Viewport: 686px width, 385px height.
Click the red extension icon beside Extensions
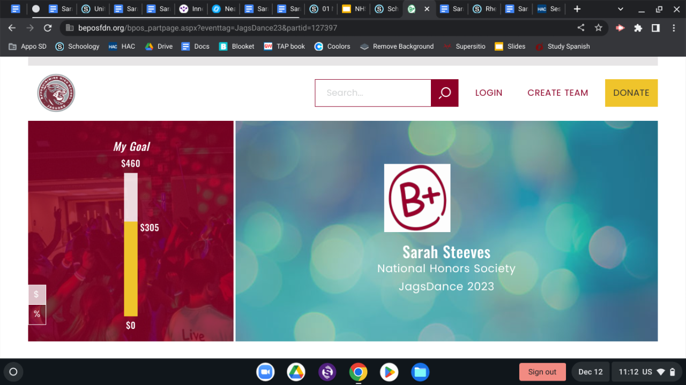pos(620,28)
